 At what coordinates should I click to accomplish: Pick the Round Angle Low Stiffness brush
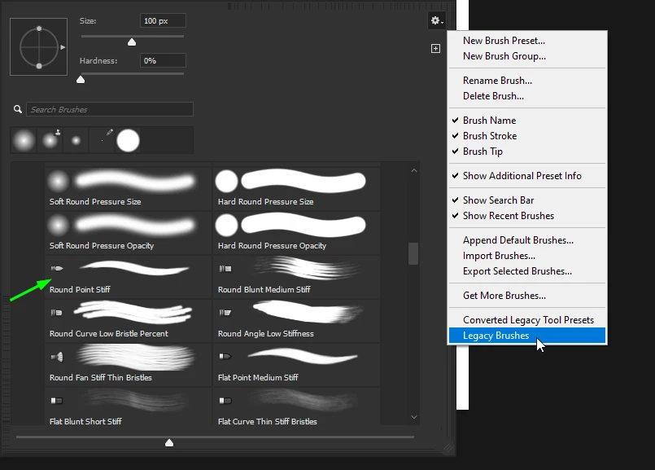[297, 321]
